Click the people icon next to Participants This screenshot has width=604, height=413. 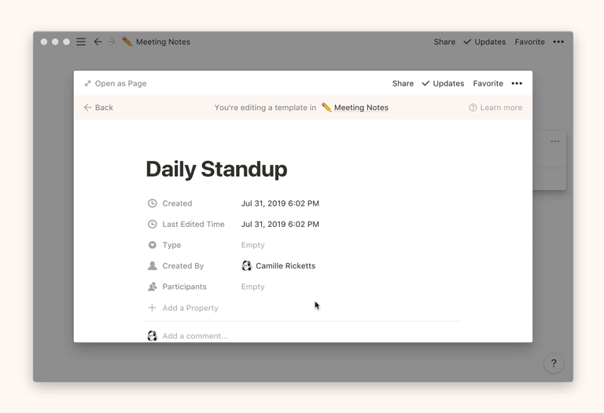click(x=153, y=287)
